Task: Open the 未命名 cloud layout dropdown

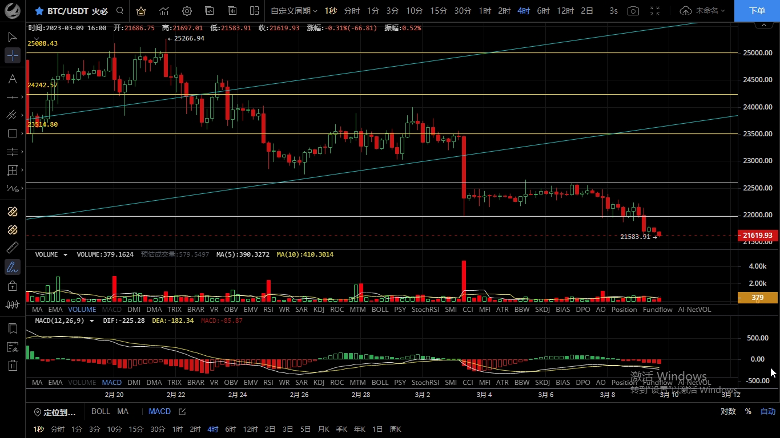Action: pyautogui.click(x=703, y=11)
